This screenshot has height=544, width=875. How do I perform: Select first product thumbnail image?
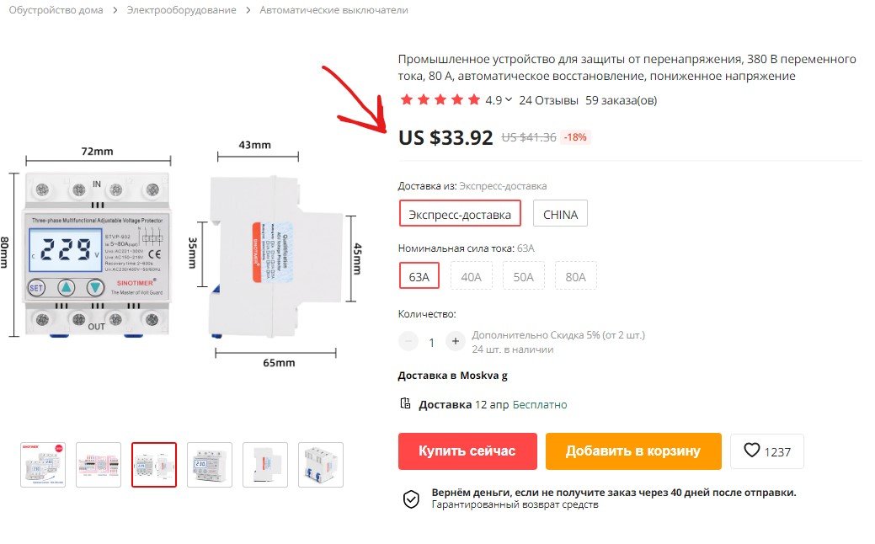[43, 465]
